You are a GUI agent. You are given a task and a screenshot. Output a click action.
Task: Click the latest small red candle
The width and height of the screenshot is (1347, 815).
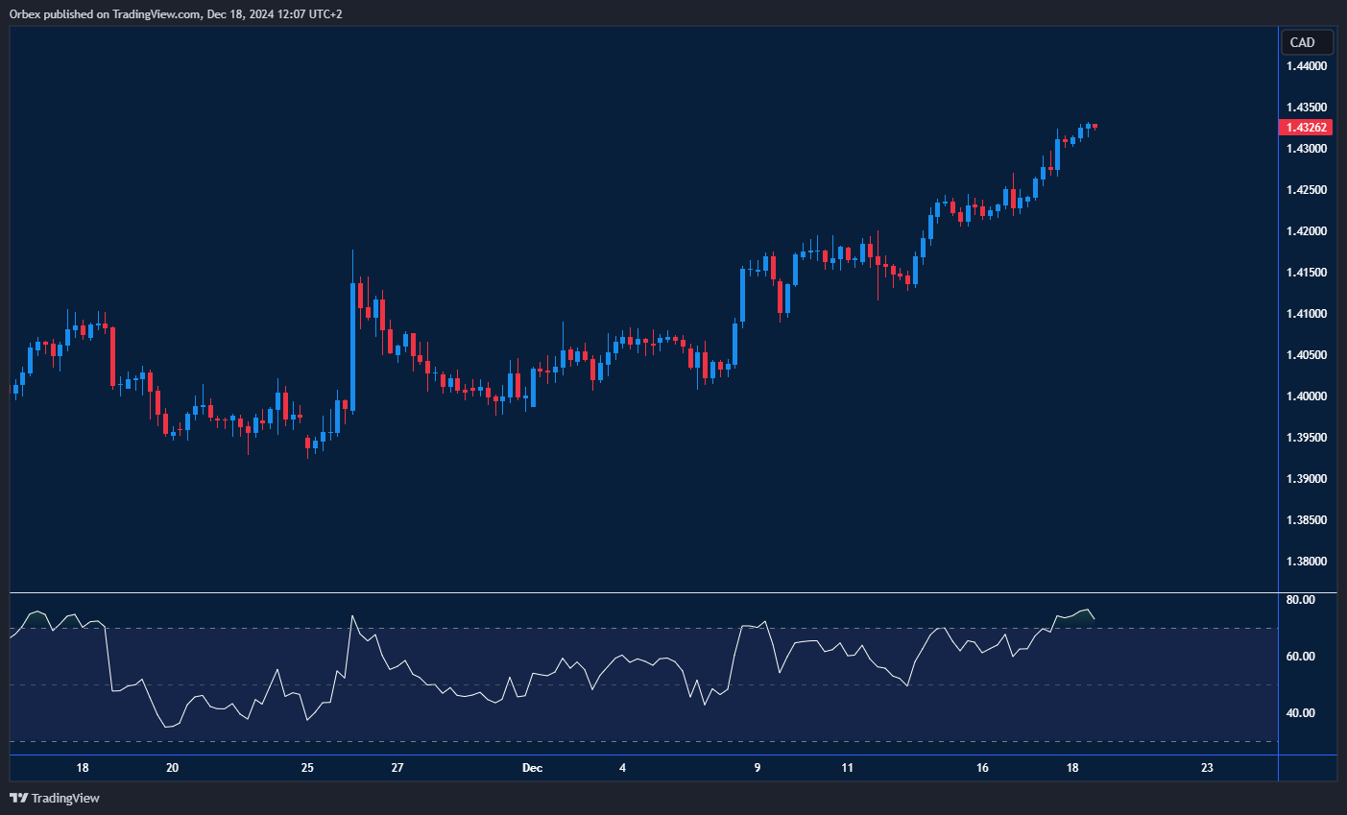(x=1094, y=126)
